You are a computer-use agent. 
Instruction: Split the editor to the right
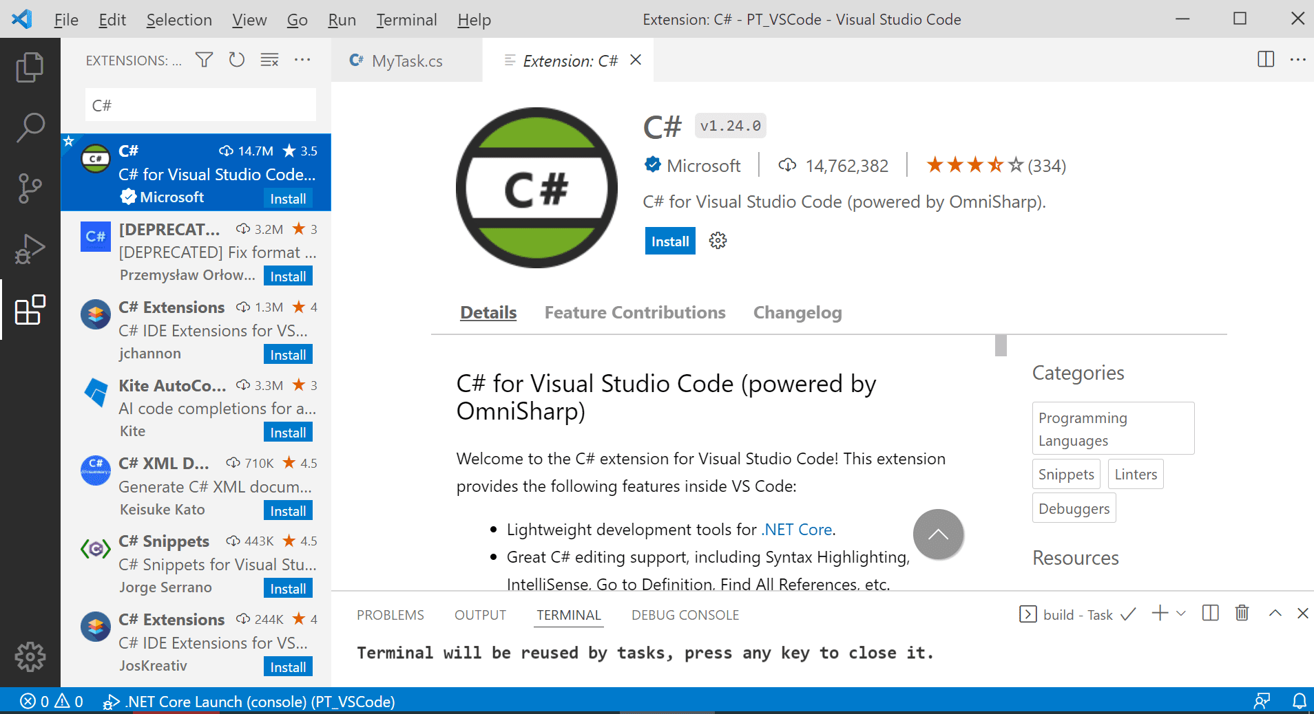coord(1265,59)
